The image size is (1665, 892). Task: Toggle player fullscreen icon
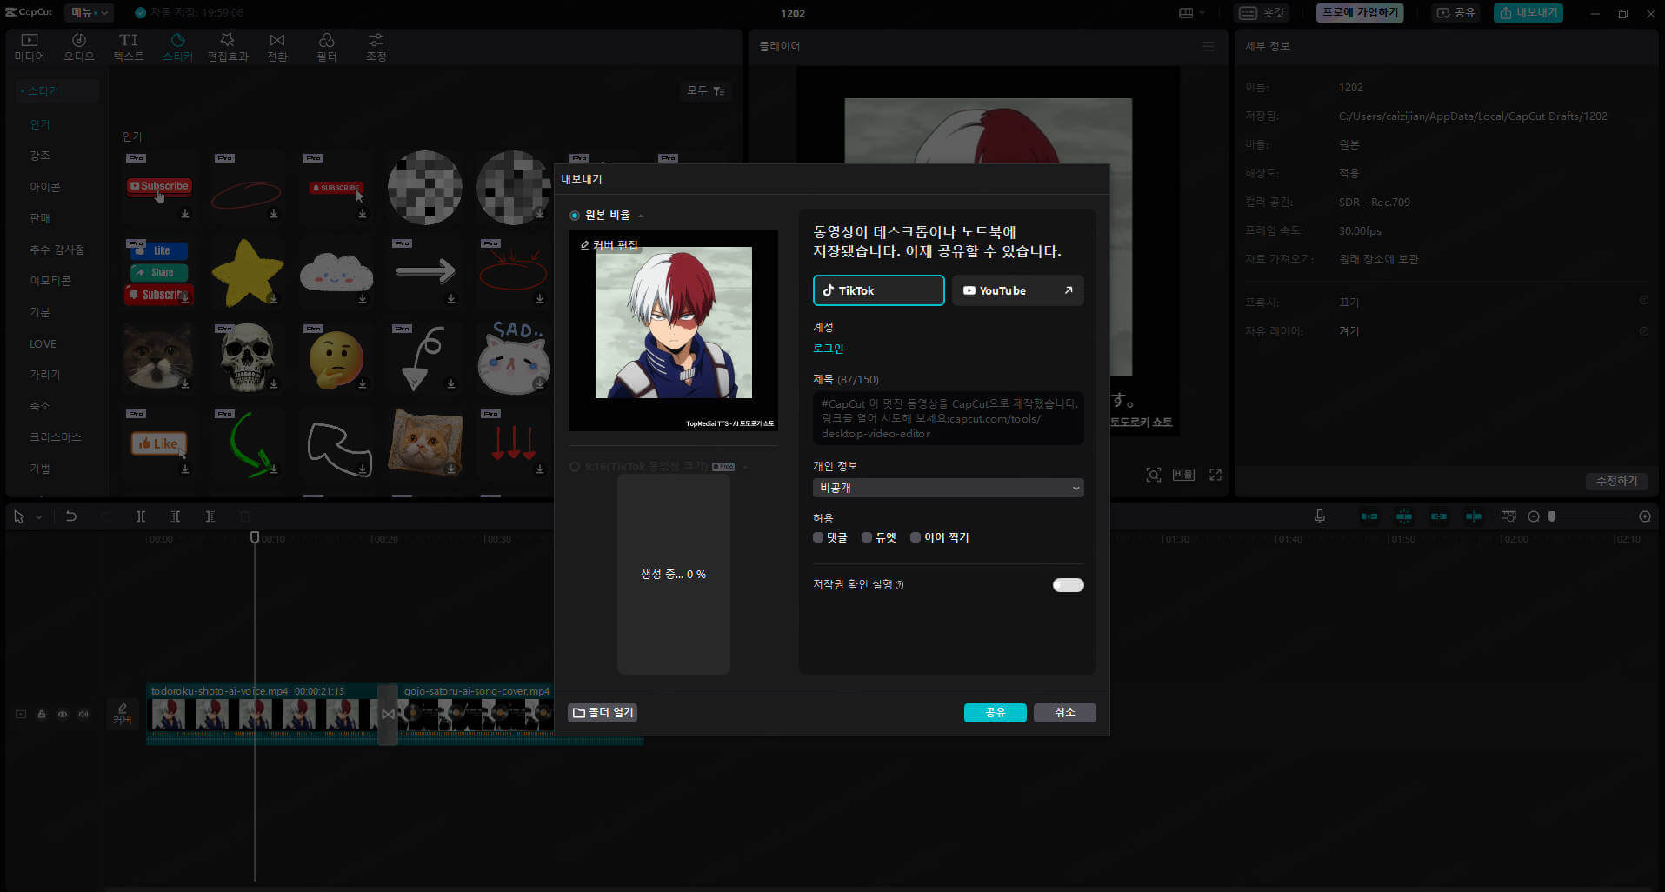pyautogui.click(x=1215, y=475)
